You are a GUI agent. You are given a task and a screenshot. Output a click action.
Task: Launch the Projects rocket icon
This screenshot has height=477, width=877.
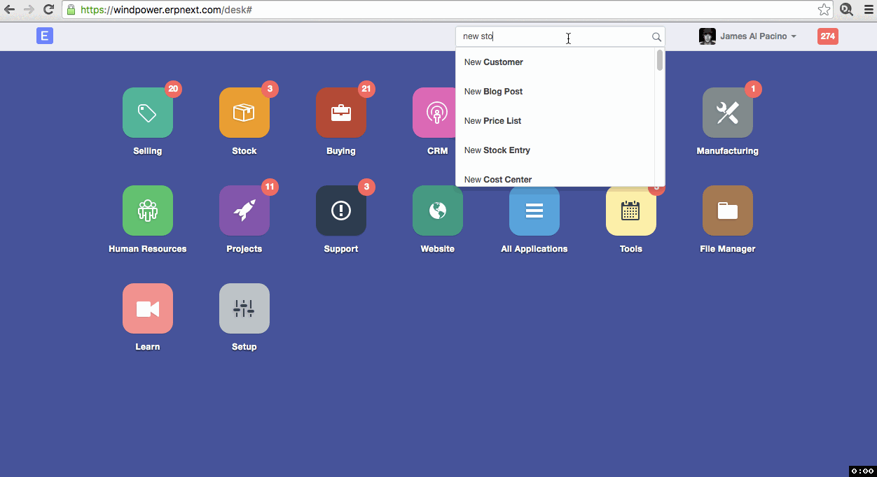point(244,211)
